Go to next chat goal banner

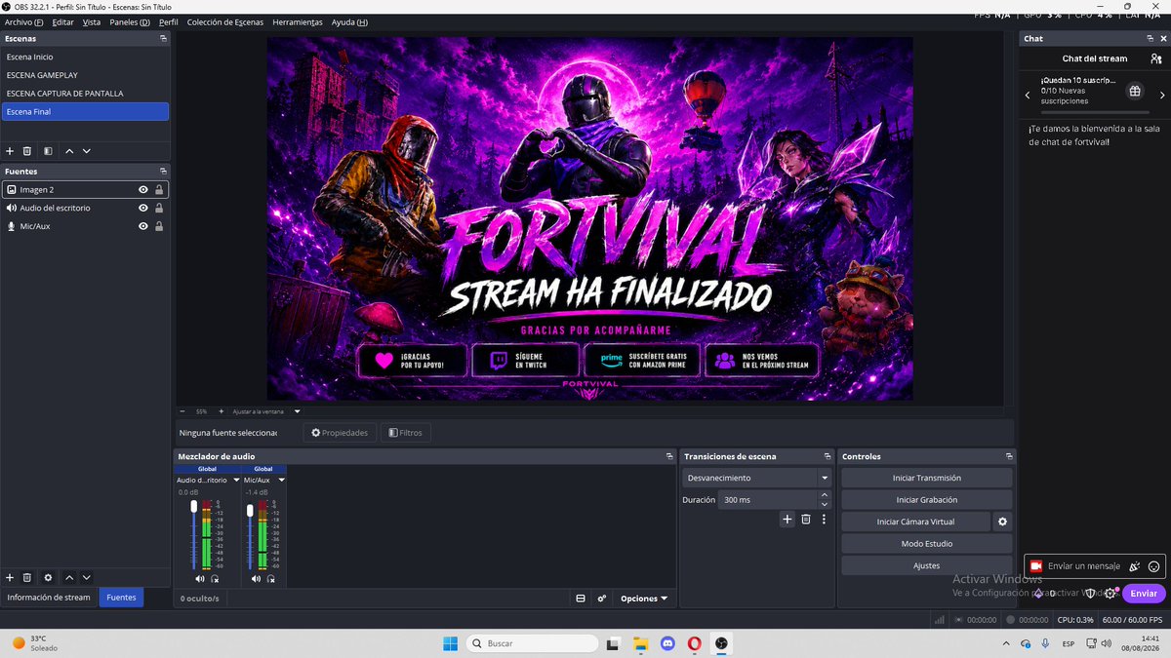pyautogui.click(x=1162, y=96)
